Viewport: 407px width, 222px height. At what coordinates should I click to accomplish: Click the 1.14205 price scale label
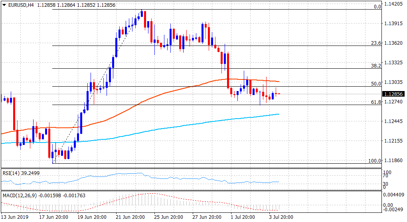pos(394,4)
